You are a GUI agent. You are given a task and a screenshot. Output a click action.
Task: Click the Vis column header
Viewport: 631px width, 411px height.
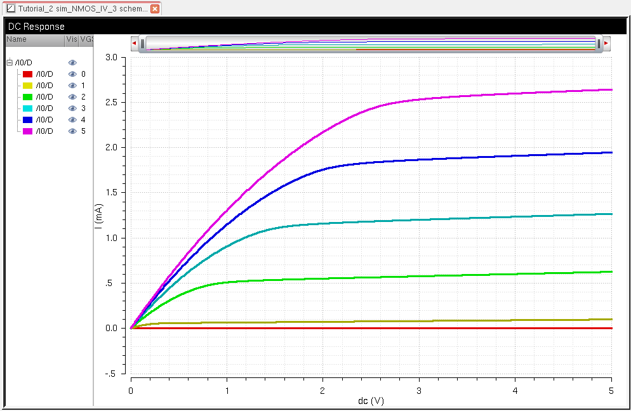click(x=71, y=39)
